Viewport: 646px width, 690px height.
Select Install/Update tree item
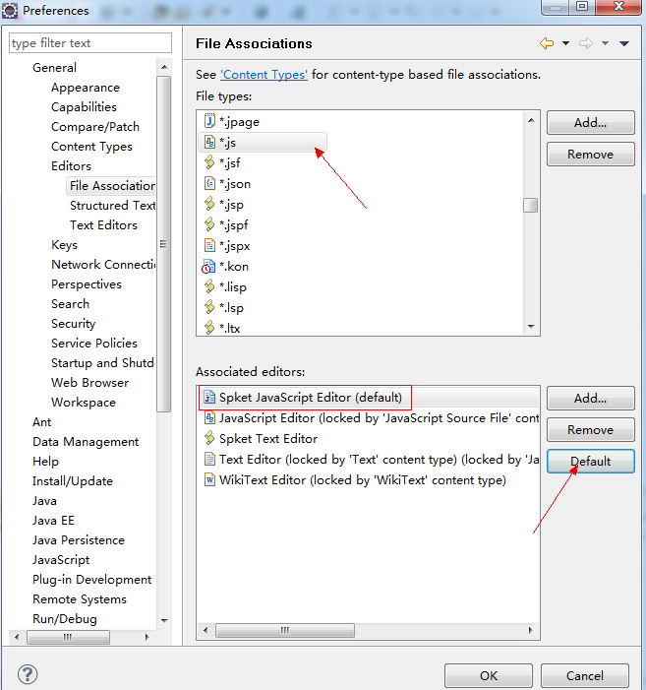[73, 481]
